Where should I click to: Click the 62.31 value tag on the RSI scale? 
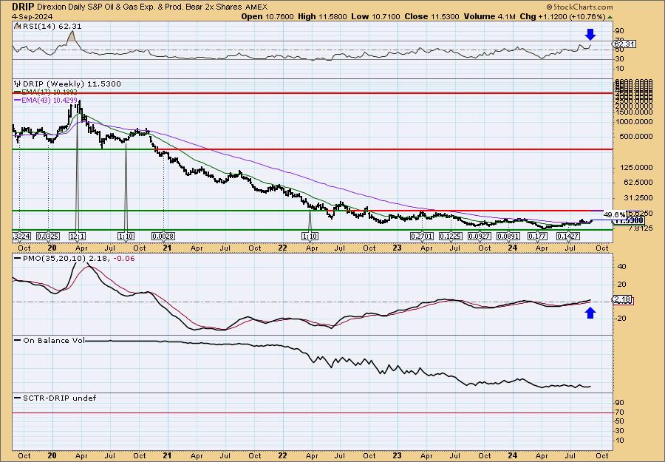click(624, 44)
